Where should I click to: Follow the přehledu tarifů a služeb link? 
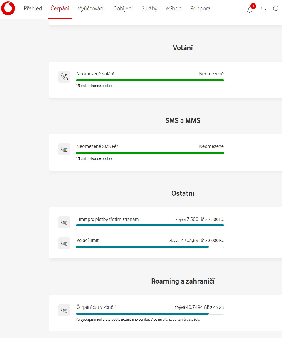click(x=181, y=319)
